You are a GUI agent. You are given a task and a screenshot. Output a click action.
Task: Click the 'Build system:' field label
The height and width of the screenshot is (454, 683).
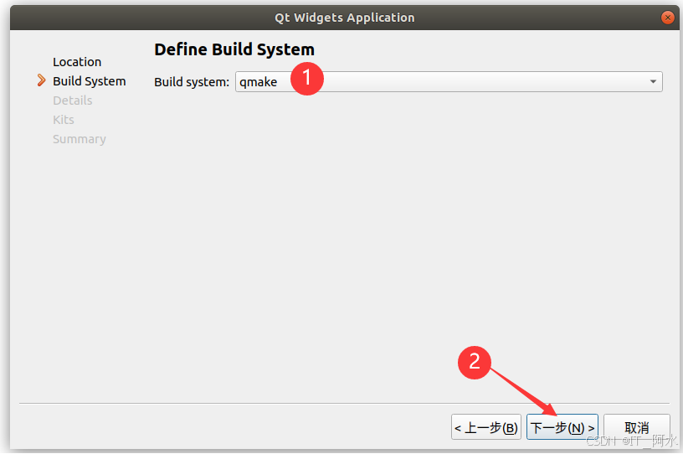pyautogui.click(x=192, y=82)
